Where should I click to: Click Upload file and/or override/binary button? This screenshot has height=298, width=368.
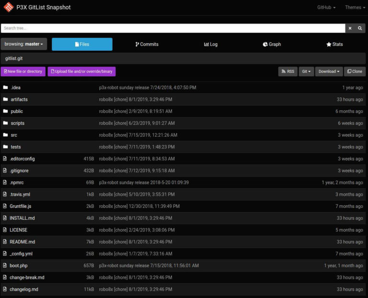pos(81,72)
